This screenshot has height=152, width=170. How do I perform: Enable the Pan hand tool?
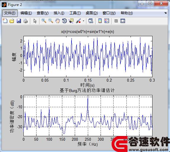point(58,21)
